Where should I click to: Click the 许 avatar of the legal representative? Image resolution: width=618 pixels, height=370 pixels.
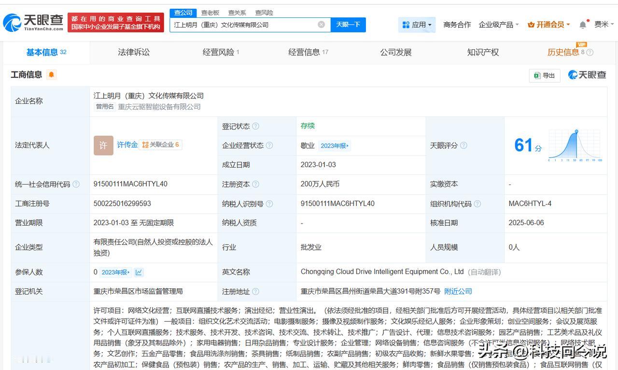click(x=103, y=145)
